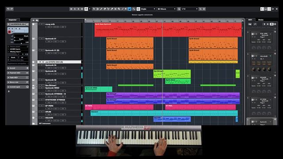This screenshot has width=283, height=159.
Task: Switch to the VSTi tab in right zone
Action: point(250,19)
